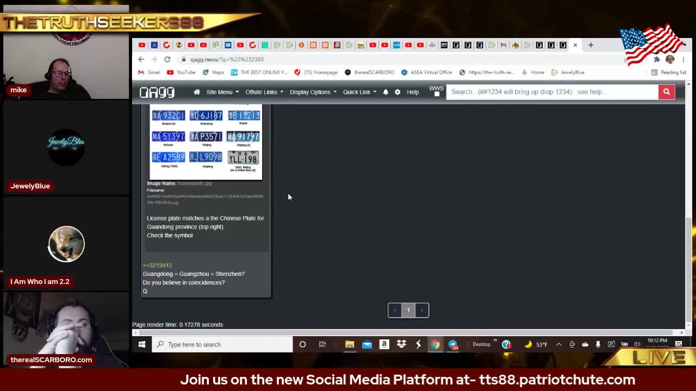Click the help question-mark icon on taskbar
The width and height of the screenshot is (696, 391).
tap(506, 344)
